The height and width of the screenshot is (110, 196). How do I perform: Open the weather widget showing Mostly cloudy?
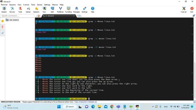click(11, 107)
